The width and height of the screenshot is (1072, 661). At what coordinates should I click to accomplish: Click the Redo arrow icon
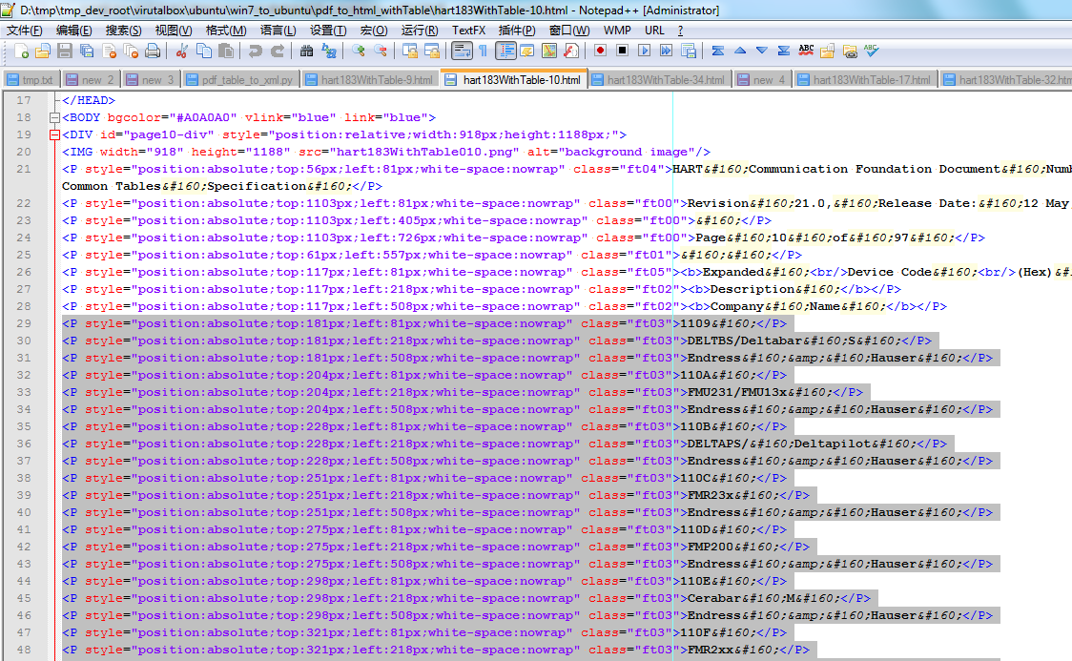click(x=277, y=52)
